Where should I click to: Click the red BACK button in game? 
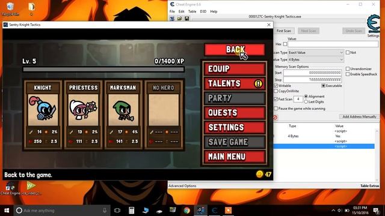pyautogui.click(x=235, y=49)
